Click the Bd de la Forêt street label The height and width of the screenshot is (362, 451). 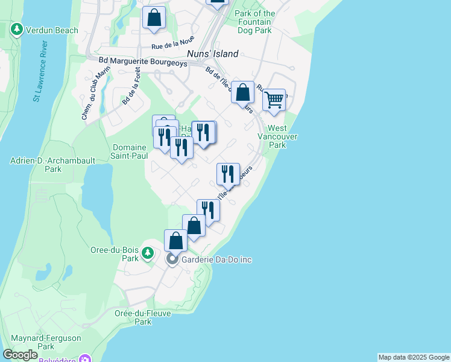131,86
